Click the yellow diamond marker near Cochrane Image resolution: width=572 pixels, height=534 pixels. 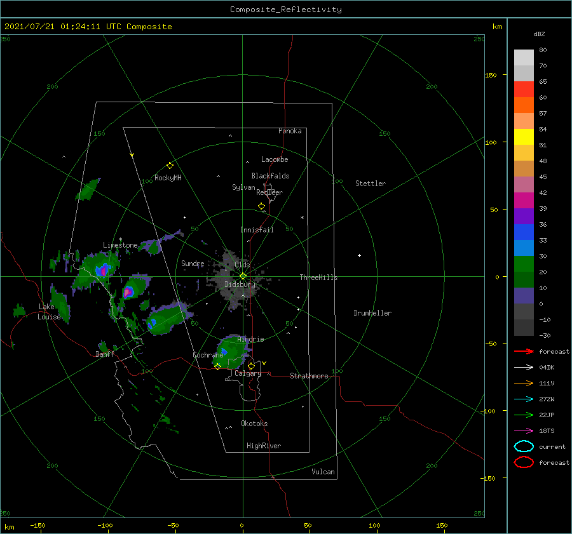(217, 366)
